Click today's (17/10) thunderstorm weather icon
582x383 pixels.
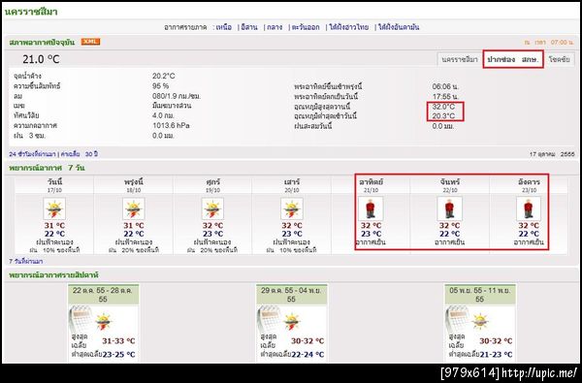(x=54, y=208)
